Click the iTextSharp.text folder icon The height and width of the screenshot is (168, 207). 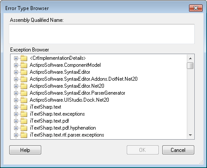tap(24, 107)
